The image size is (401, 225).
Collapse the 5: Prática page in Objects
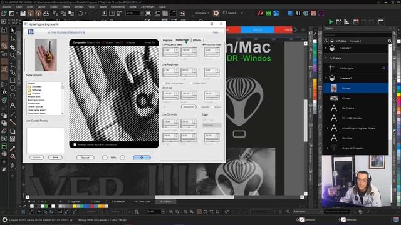326,58
